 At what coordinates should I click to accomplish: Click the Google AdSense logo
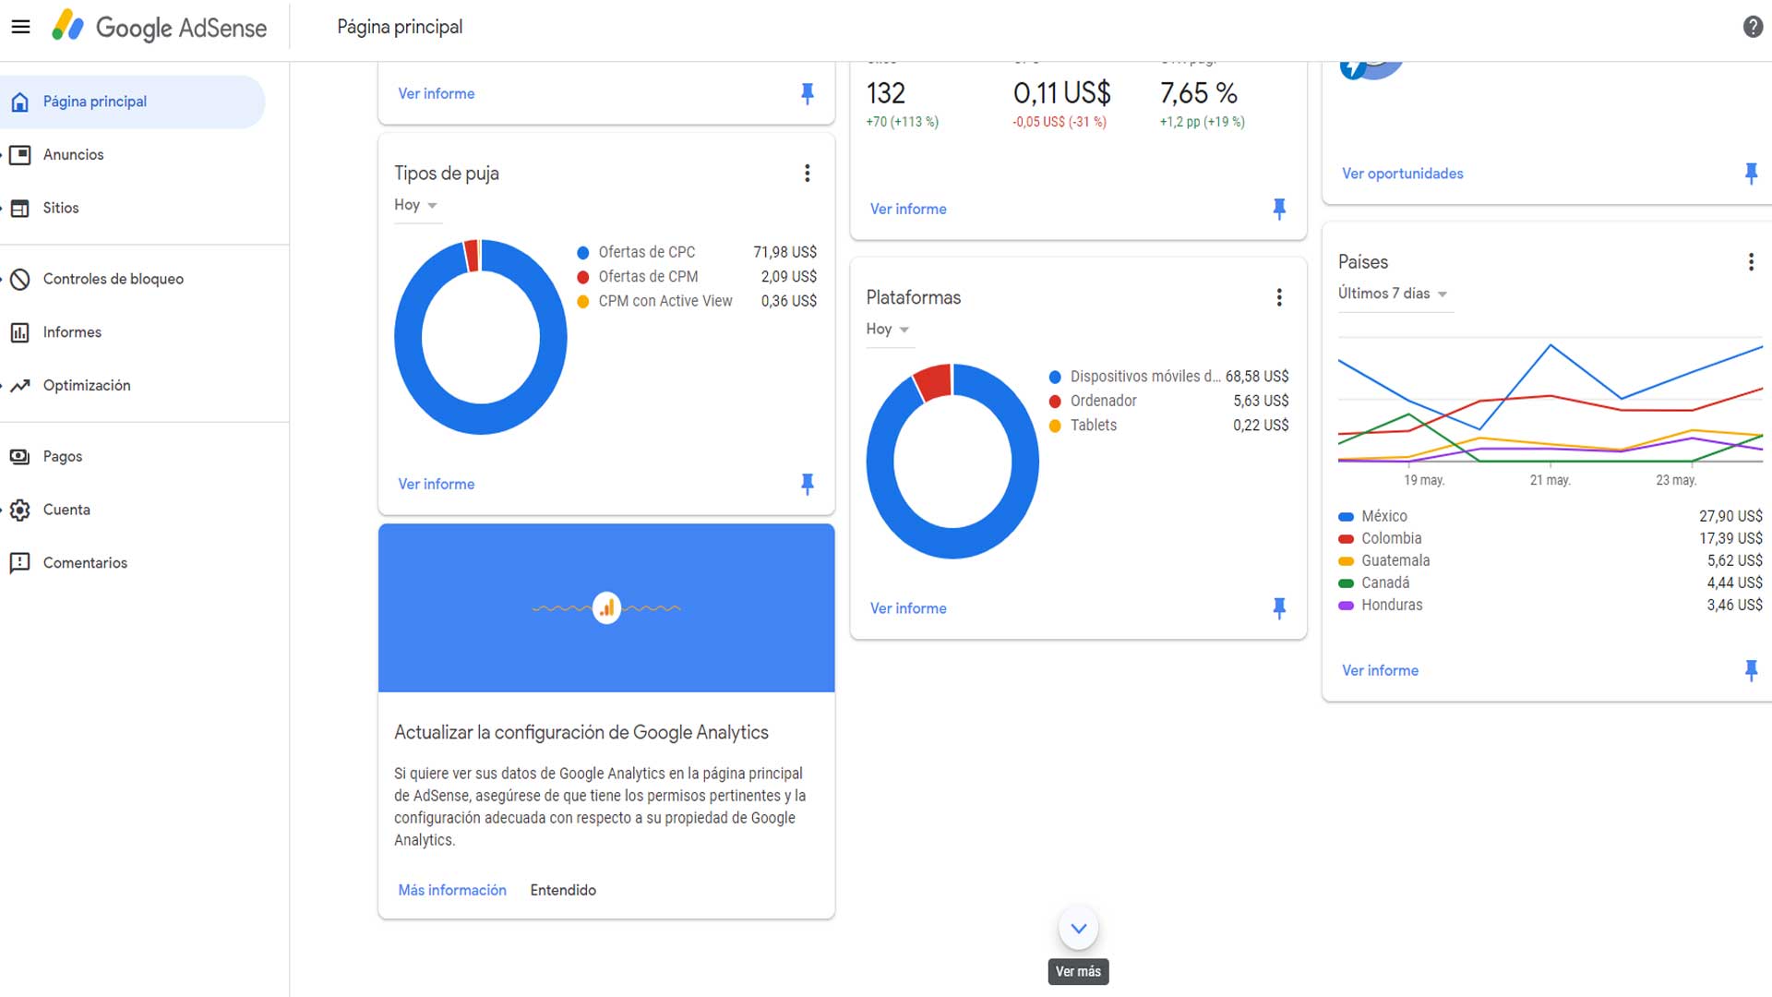pyautogui.click(x=159, y=27)
